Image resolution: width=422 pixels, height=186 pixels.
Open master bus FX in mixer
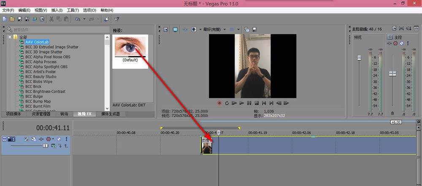[390, 43]
